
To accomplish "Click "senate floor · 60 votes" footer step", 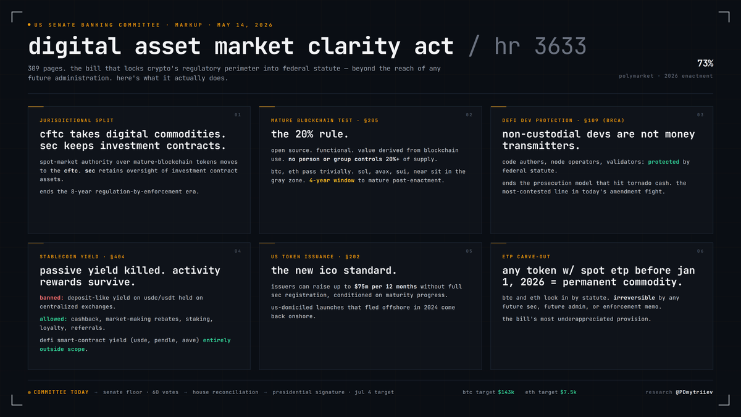I will coord(141,392).
